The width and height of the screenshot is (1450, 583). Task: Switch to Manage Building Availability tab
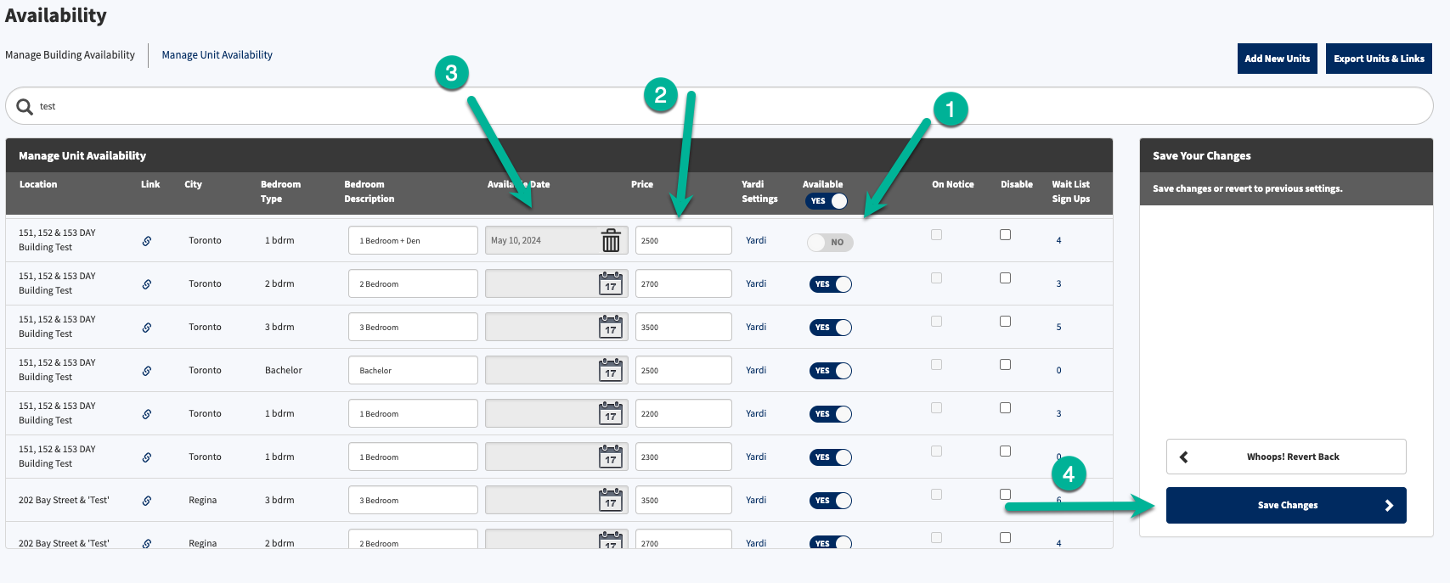70,55
